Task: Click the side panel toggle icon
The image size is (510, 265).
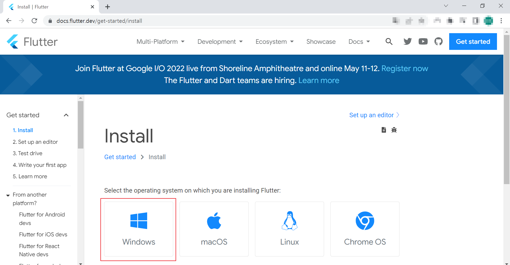Action: click(x=476, y=20)
